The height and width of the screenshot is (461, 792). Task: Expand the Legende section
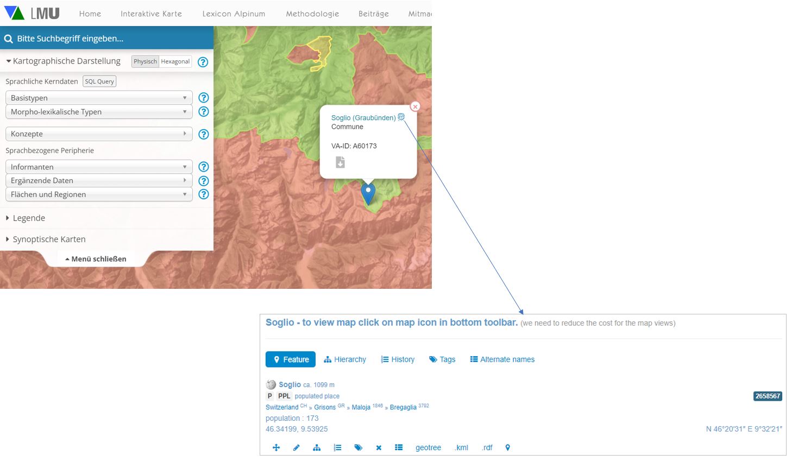pos(29,218)
